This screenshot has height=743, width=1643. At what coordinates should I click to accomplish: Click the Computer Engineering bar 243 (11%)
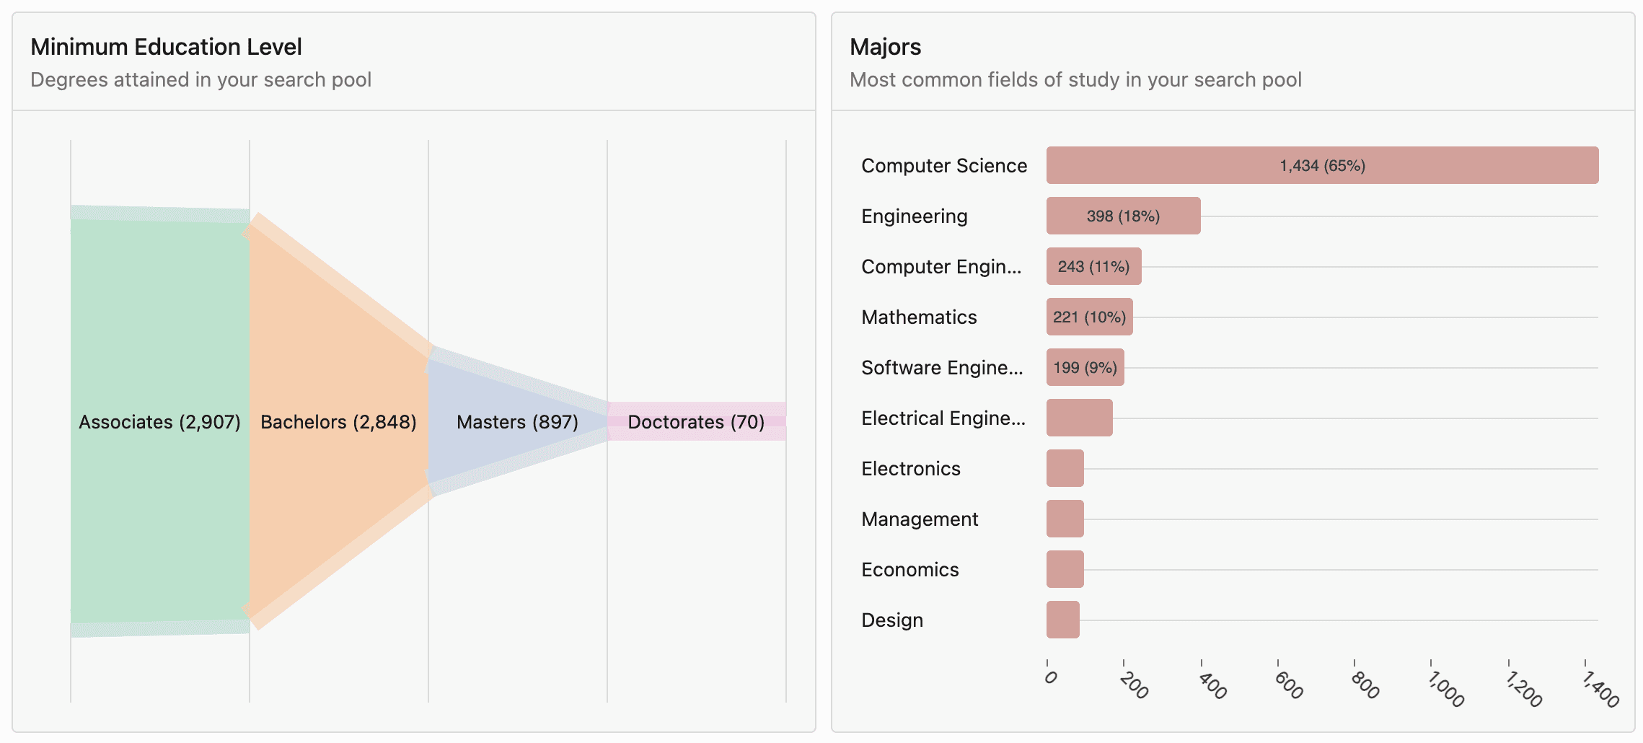point(1093,266)
